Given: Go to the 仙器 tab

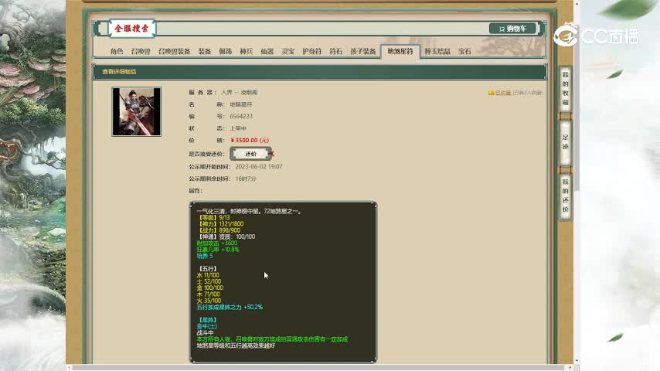Looking at the screenshot, I should 267,51.
